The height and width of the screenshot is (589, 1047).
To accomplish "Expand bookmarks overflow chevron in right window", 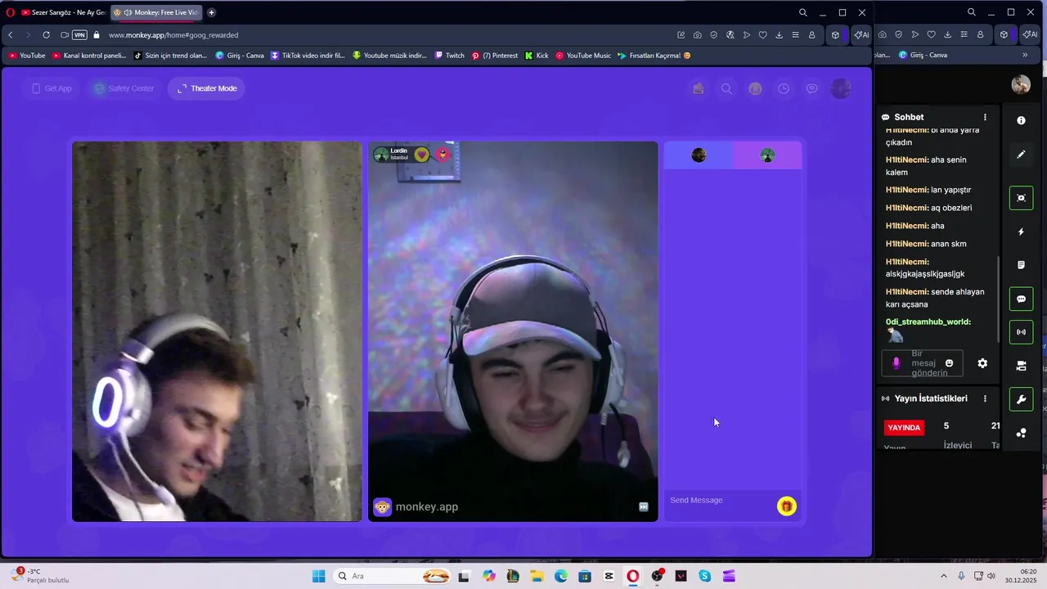I will (1025, 55).
